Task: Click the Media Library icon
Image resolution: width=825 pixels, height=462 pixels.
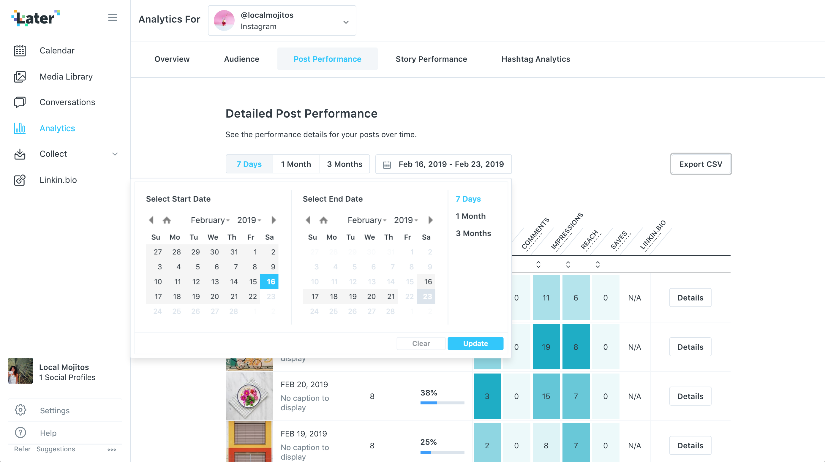Action: point(20,77)
